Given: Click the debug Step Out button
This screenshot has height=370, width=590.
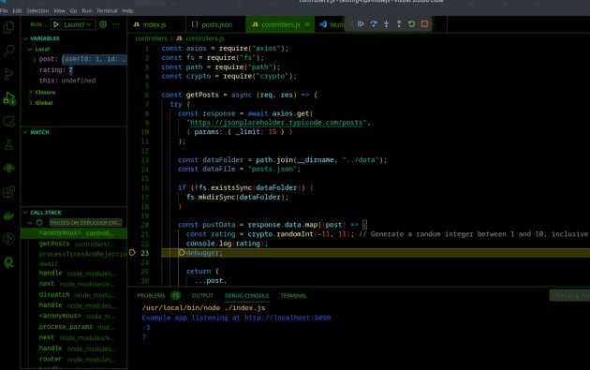Looking at the screenshot, I should [x=399, y=24].
